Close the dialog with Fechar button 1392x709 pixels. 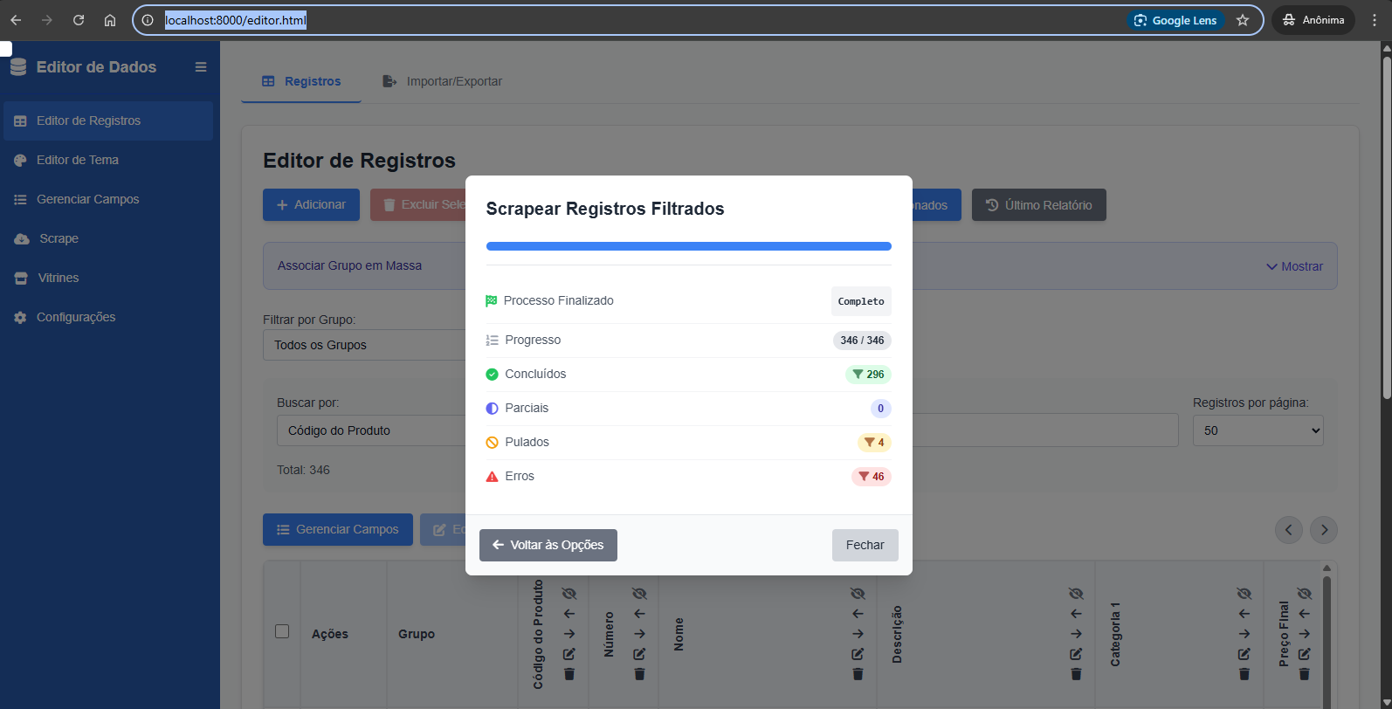[865, 545]
